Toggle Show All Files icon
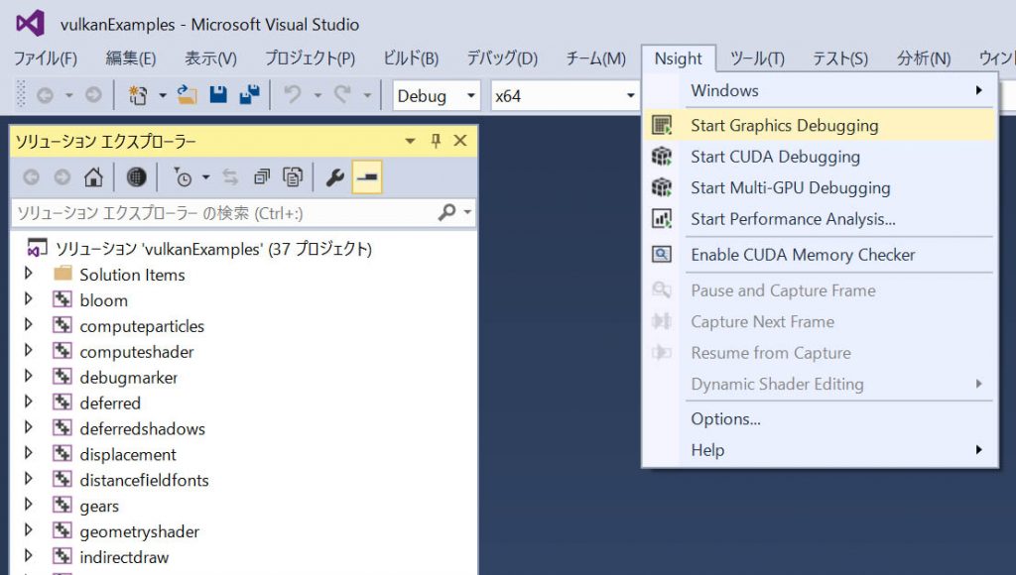The height and width of the screenshot is (575, 1016). click(293, 176)
